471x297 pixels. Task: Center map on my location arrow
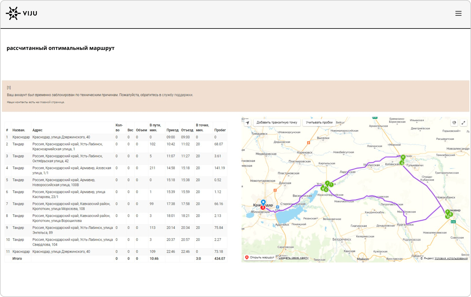coord(247,123)
